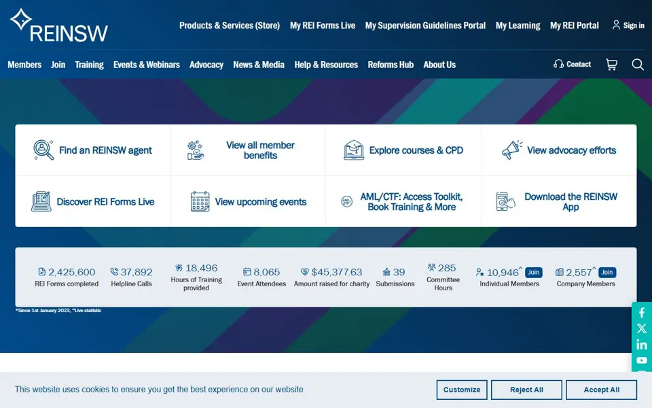Click Join beside Company Members

click(x=607, y=272)
